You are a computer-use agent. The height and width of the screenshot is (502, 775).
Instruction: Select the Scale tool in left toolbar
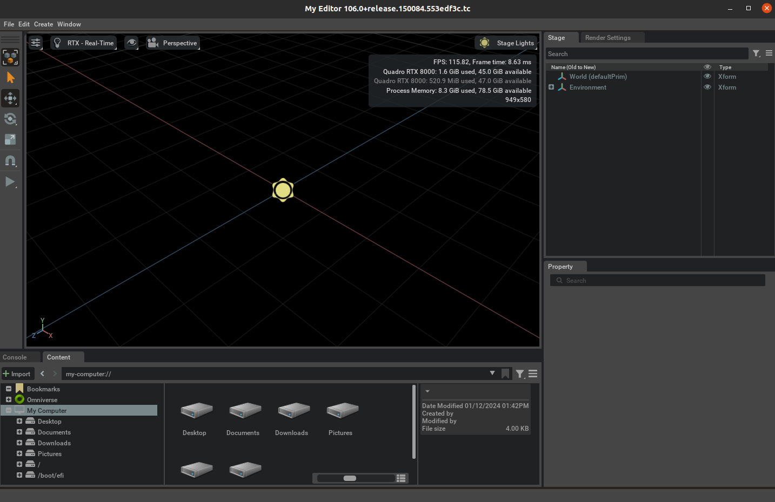pyautogui.click(x=10, y=139)
